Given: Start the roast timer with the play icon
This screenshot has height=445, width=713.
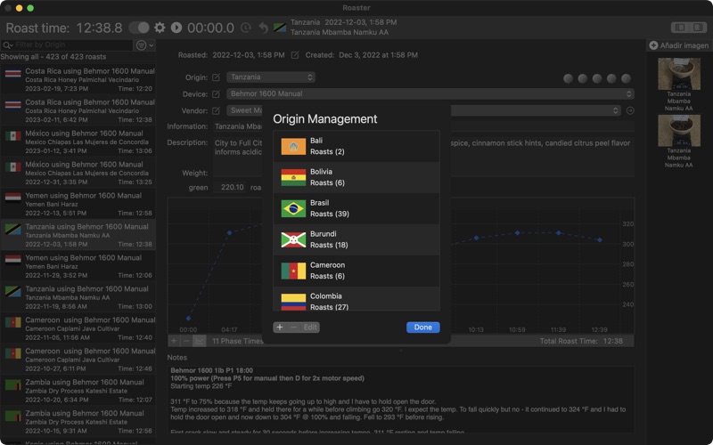Looking at the screenshot, I should pos(176,28).
